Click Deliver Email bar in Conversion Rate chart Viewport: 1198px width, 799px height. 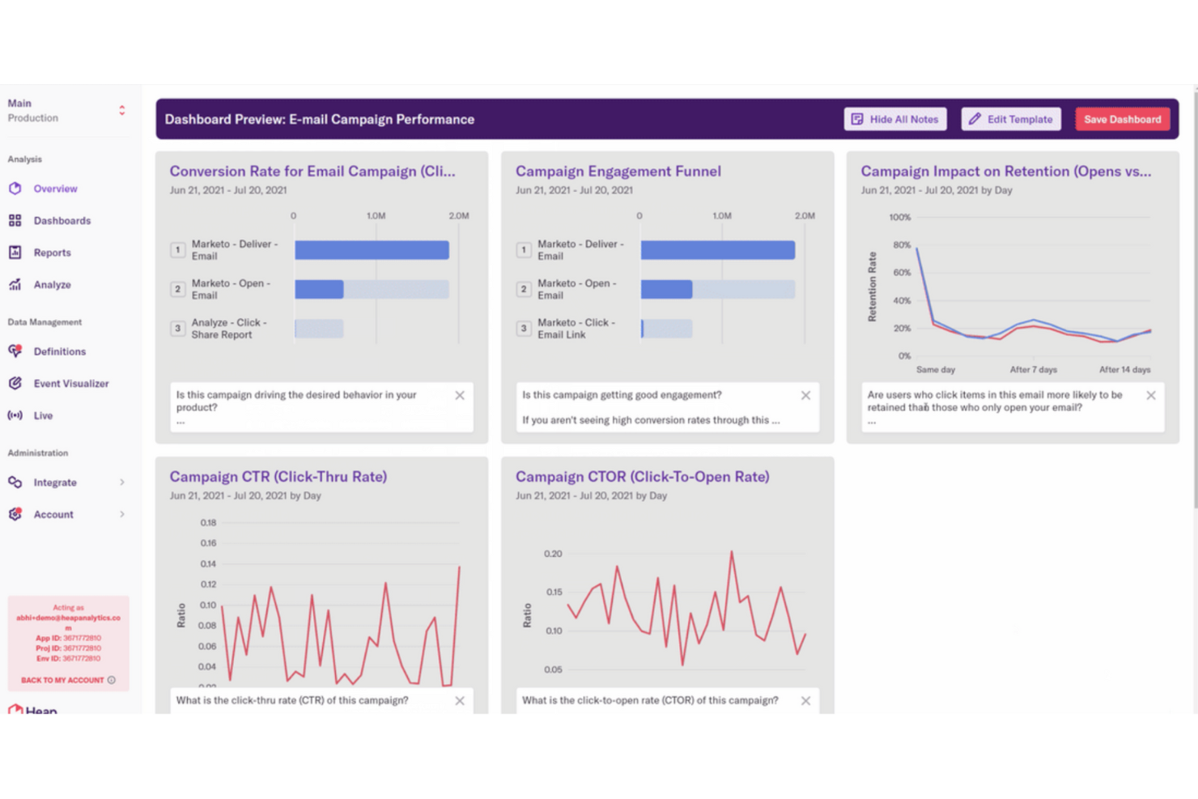tap(372, 250)
